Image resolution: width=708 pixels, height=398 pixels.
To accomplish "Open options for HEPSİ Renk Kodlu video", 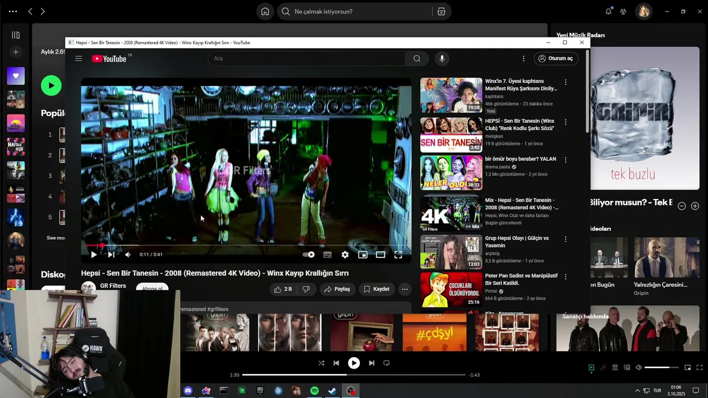I will [x=565, y=122].
